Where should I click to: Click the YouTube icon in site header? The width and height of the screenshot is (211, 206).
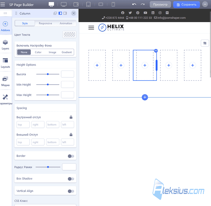[145, 13]
